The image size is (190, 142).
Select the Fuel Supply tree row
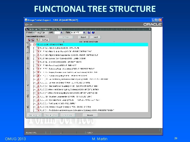coord(58,104)
